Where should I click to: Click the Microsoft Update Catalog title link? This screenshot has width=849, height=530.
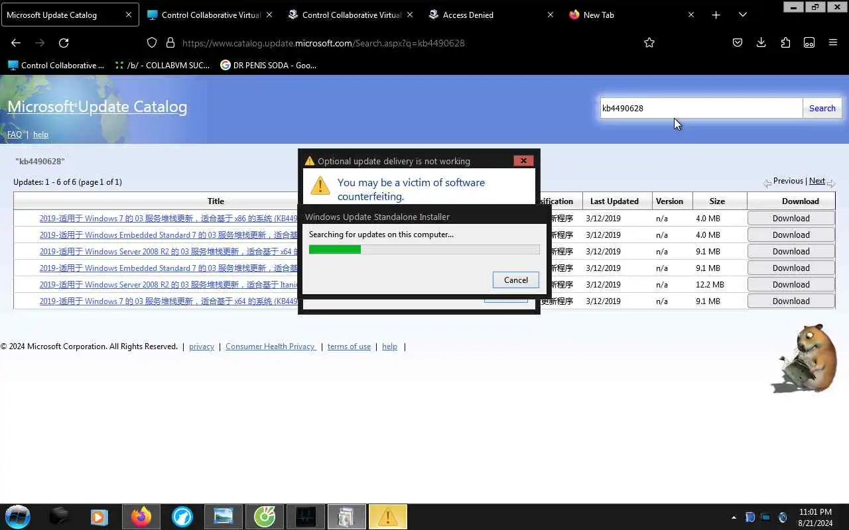point(98,107)
